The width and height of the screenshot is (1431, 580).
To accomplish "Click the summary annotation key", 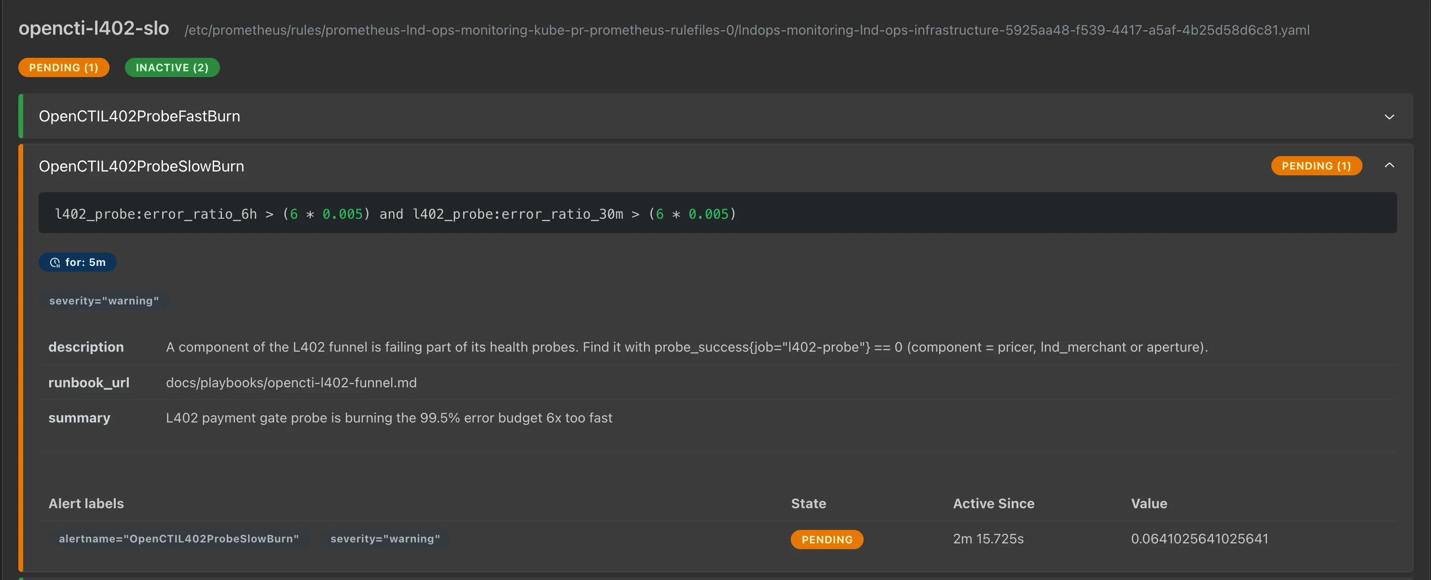I will [80, 418].
